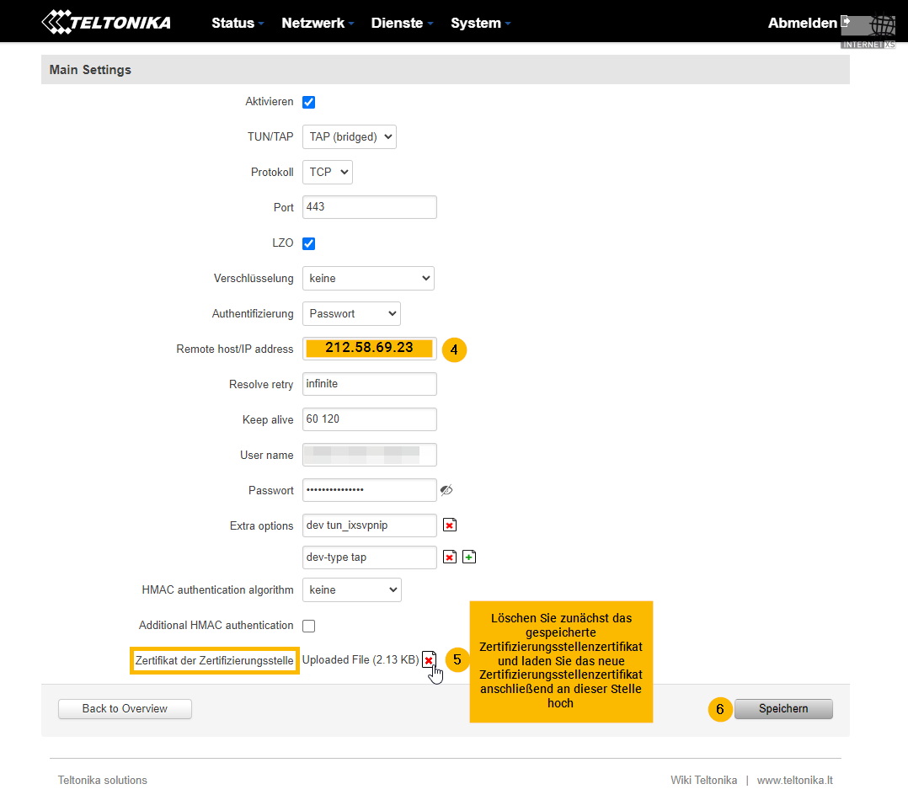Viewport: 908px width, 800px height.
Task: Click the Teltonika logo
Action: (x=106, y=23)
